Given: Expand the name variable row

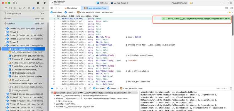Looking at the screenshot, I should (55, 95).
